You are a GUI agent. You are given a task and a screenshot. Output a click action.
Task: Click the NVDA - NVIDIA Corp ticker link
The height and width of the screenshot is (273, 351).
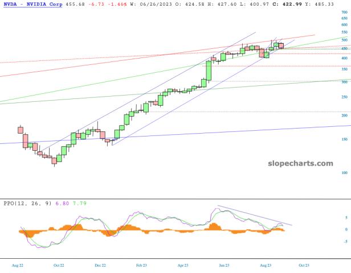coord(33,4)
